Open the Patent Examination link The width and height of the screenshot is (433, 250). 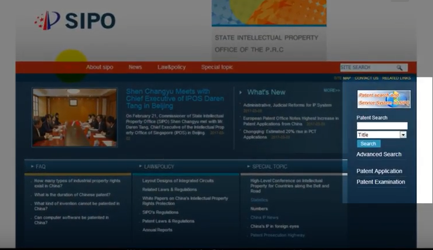coord(380,182)
